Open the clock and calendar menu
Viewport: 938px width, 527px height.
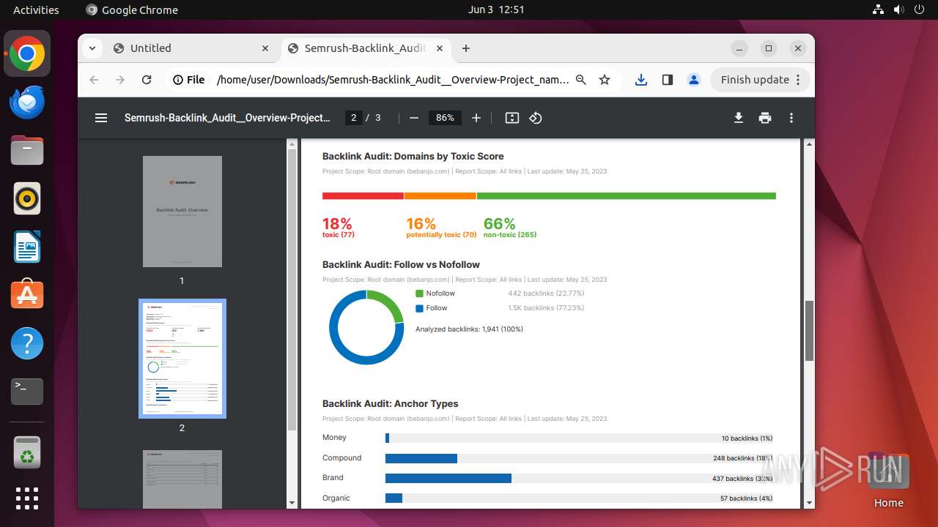[496, 10]
